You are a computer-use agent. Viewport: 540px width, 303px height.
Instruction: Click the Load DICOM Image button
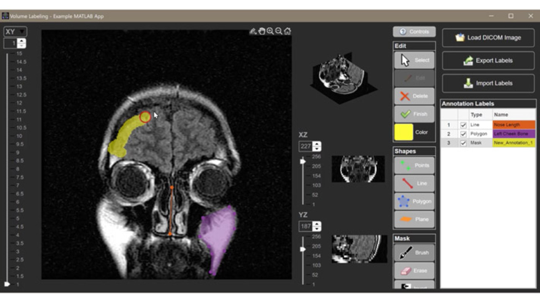(x=488, y=37)
